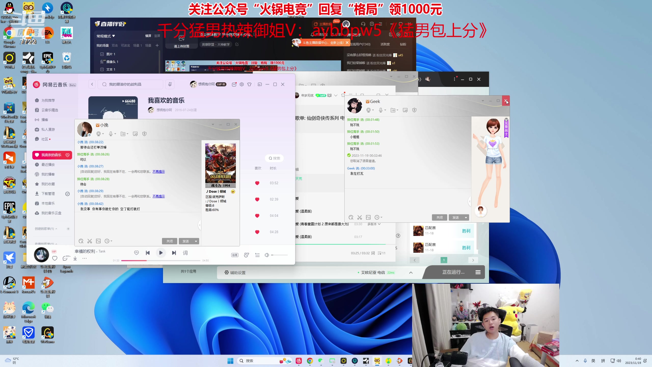The image size is (652, 367).
Task: Open NetEase Music settings gear icon
Action: [x=242, y=84]
